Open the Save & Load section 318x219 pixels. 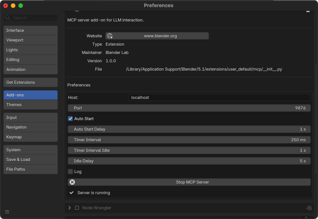click(x=31, y=159)
